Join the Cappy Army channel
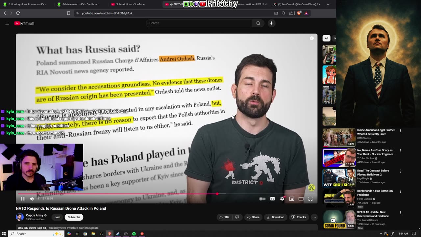Viewport: 421px width, 237px height. click(57, 217)
